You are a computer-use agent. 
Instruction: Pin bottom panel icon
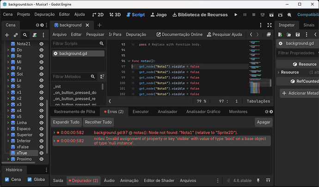258,180
